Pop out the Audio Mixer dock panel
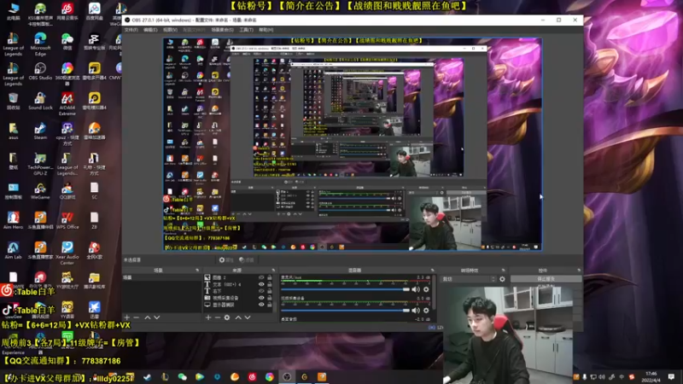683x384 pixels. pyautogui.click(x=433, y=271)
